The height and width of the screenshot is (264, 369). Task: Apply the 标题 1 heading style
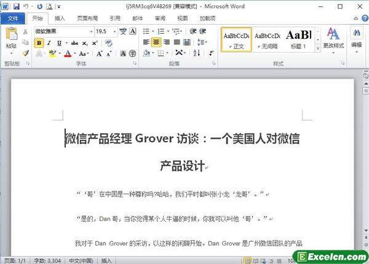[300, 39]
